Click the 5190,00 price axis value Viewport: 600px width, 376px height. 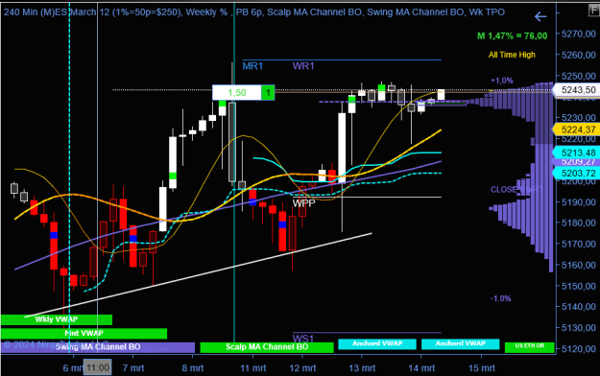click(579, 202)
